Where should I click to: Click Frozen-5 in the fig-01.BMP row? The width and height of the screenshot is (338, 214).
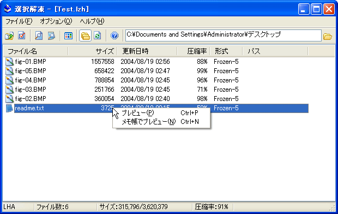pos(226,62)
